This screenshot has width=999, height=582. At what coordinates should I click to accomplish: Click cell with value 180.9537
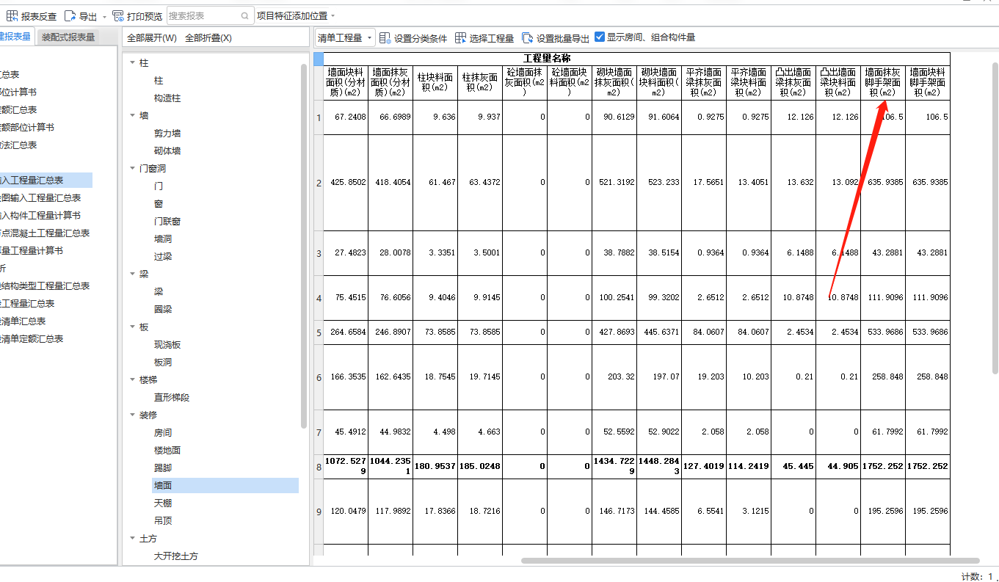(x=435, y=467)
